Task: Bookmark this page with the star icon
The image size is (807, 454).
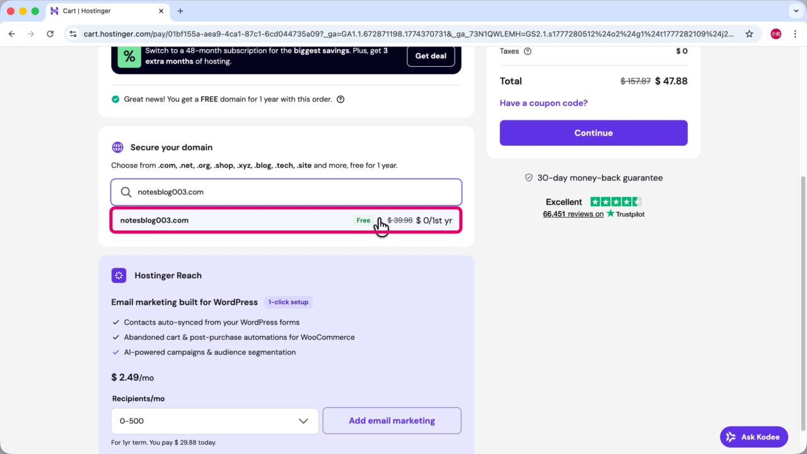Action: [x=749, y=34]
